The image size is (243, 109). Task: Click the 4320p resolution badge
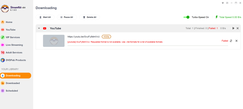(x=106, y=37)
